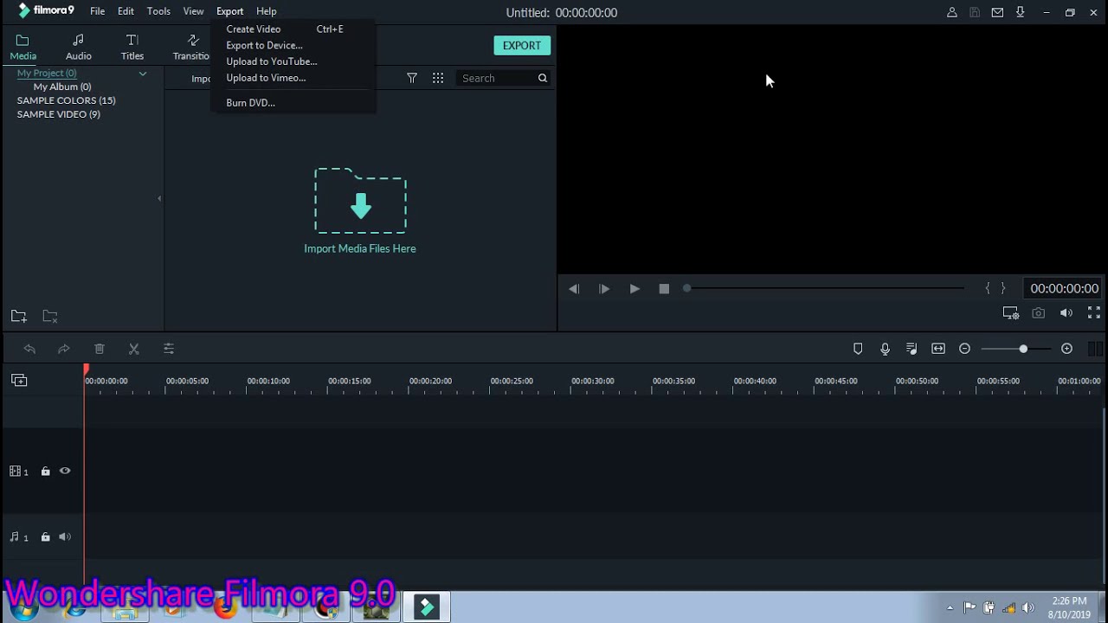
Task: Take a snapshot with the camera icon
Action: [1039, 313]
